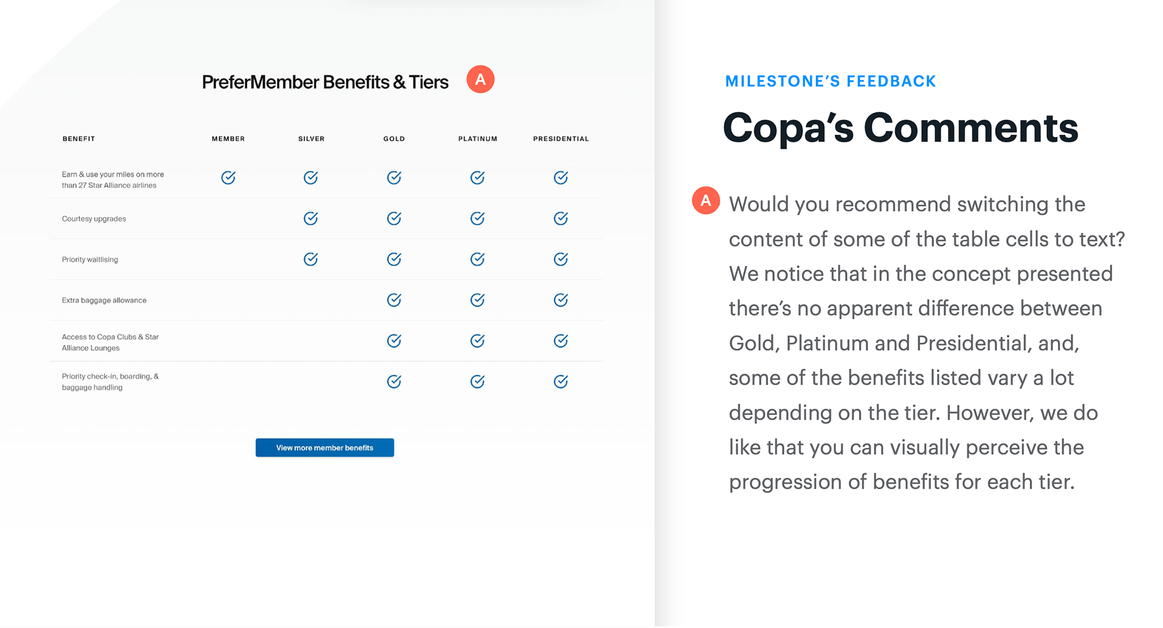The image size is (1163, 628).
Task: Click Gold checkmark in Copa Clubs access row
Action: coord(394,340)
